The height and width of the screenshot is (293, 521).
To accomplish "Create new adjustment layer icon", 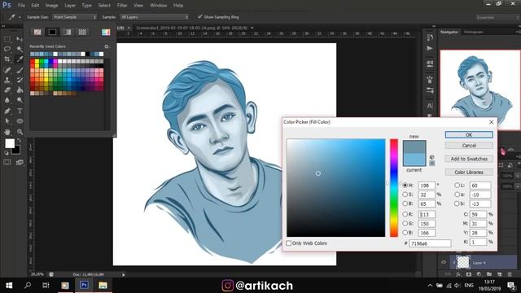I will tap(479, 274).
